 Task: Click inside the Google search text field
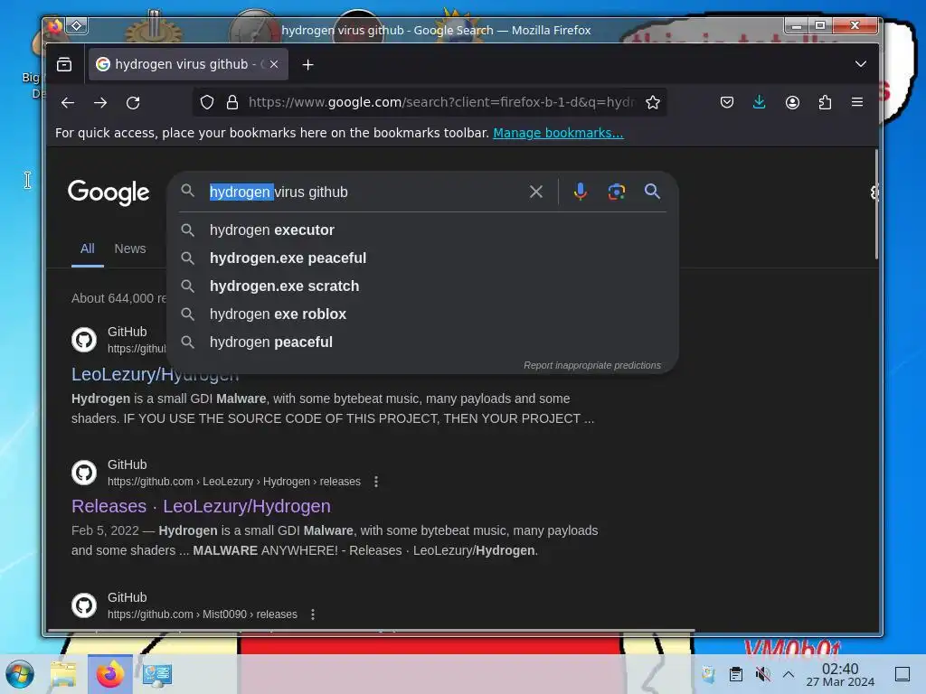point(366,192)
